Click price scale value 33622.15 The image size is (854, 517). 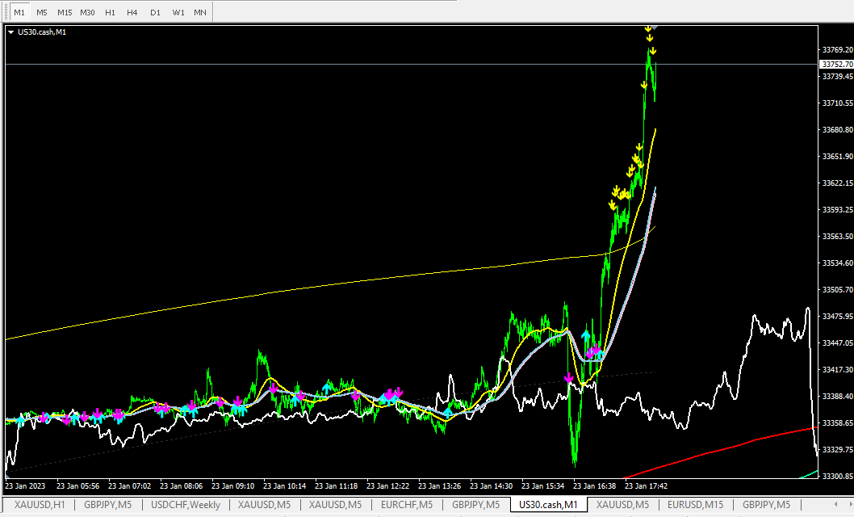click(x=837, y=183)
